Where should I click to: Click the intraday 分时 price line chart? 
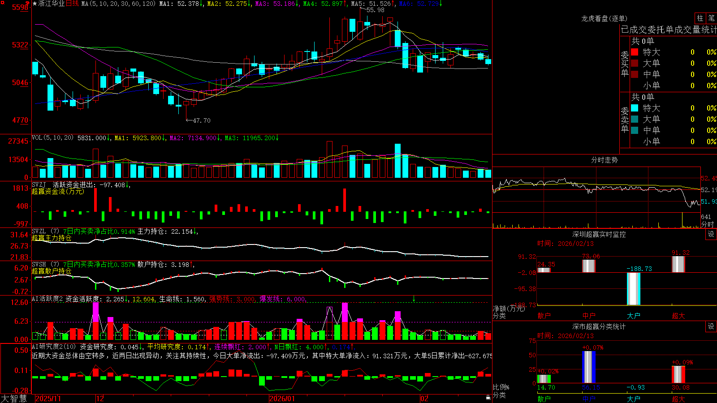tap(596, 190)
